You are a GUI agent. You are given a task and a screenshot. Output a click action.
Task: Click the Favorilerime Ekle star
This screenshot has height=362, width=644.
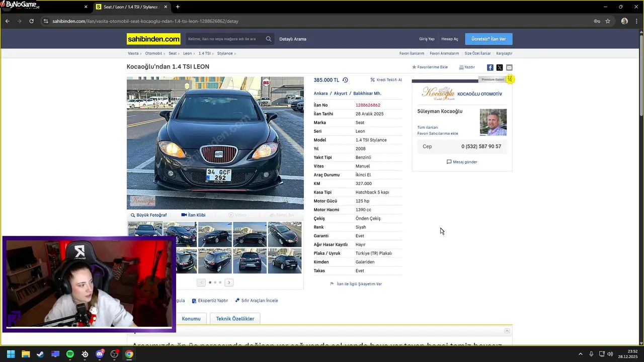[414, 67]
